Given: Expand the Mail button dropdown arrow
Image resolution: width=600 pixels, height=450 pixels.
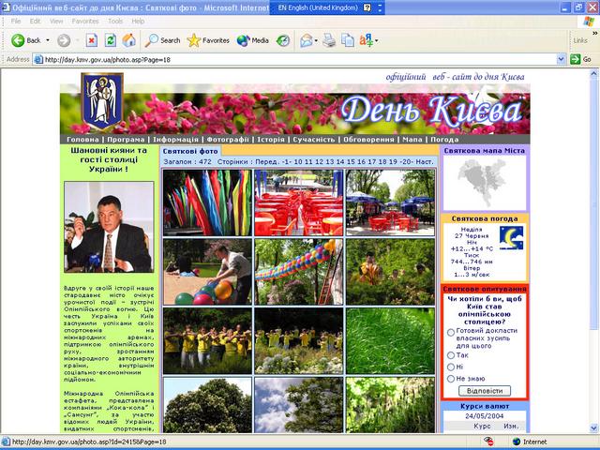Looking at the screenshot, I should (x=316, y=40).
